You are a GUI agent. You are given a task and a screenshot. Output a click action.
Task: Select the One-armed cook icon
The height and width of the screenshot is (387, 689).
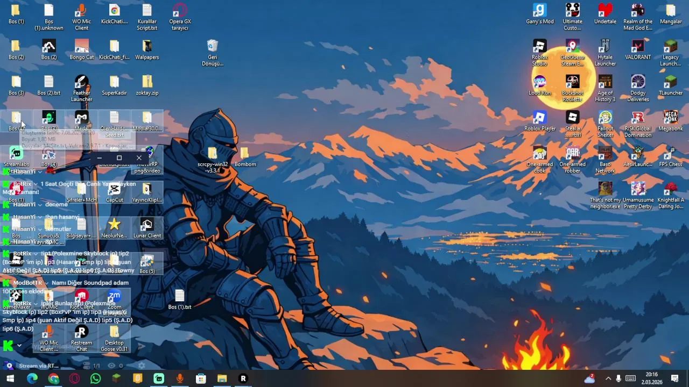tap(539, 160)
